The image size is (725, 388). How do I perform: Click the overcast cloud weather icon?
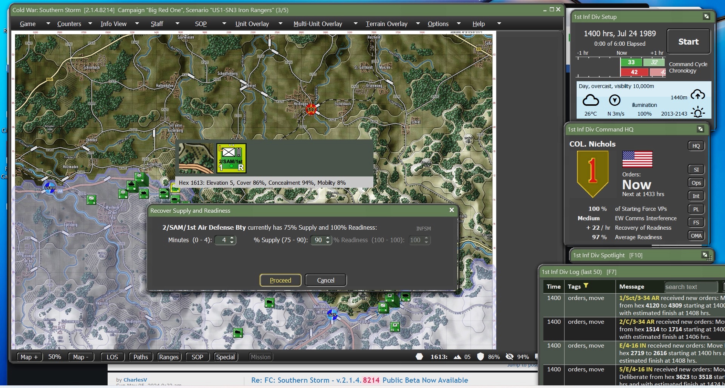pos(591,100)
